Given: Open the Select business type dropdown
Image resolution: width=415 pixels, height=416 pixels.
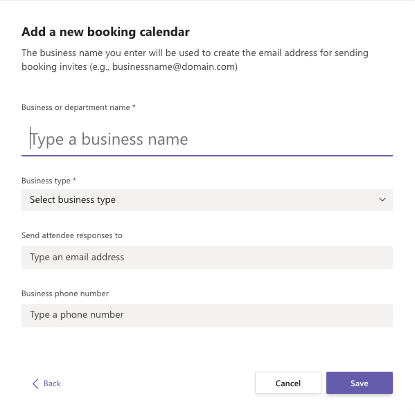Looking at the screenshot, I should pyautogui.click(x=207, y=200).
